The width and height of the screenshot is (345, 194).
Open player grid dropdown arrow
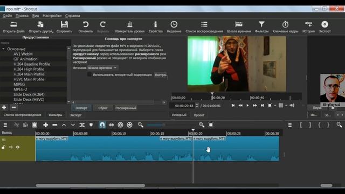(x=286, y=106)
